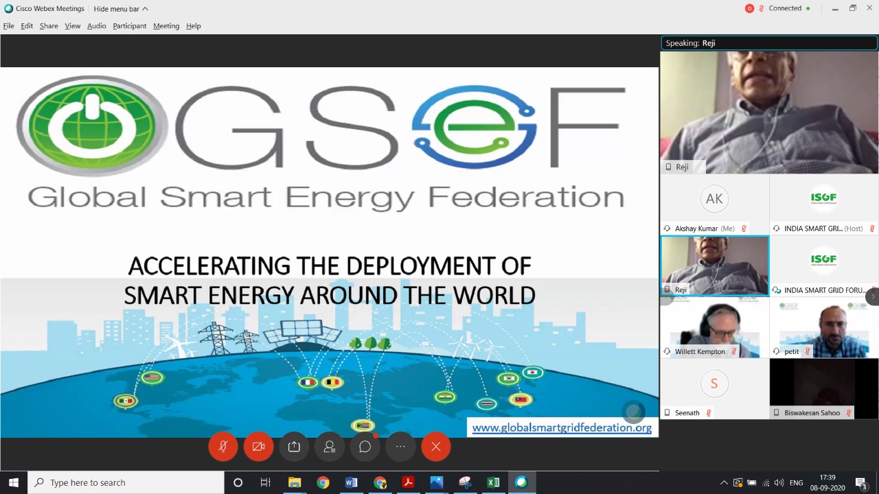This screenshot has height=494, width=879.
Task: Click the Speaking: Reji status bar
Action: coord(769,43)
